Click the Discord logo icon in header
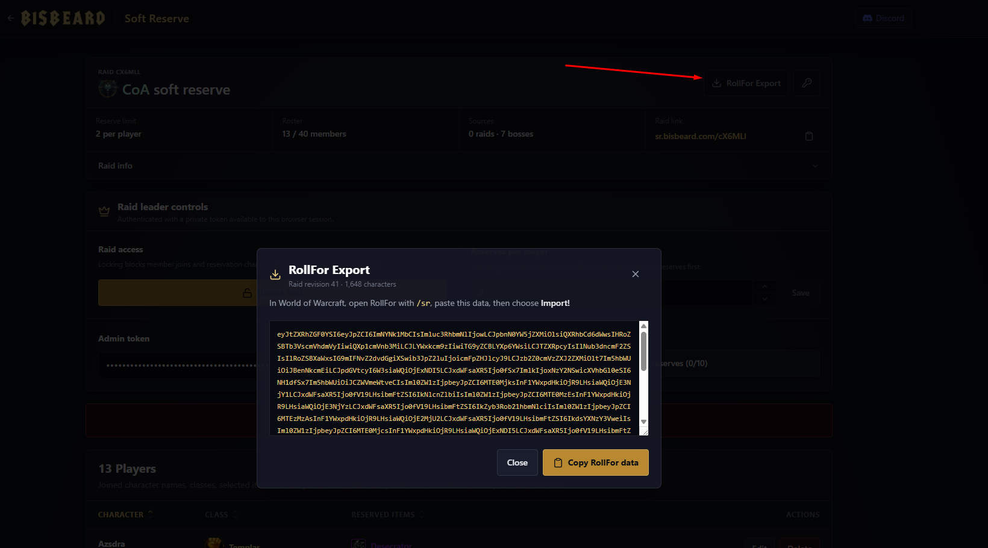The image size is (988, 548). point(868,18)
